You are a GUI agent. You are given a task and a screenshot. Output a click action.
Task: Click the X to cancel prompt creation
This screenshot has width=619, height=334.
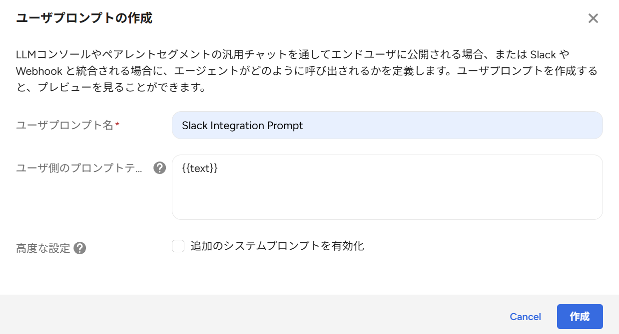point(593,18)
